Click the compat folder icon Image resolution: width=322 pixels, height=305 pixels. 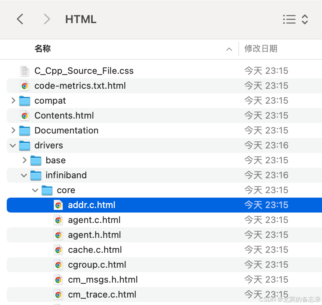pos(25,101)
